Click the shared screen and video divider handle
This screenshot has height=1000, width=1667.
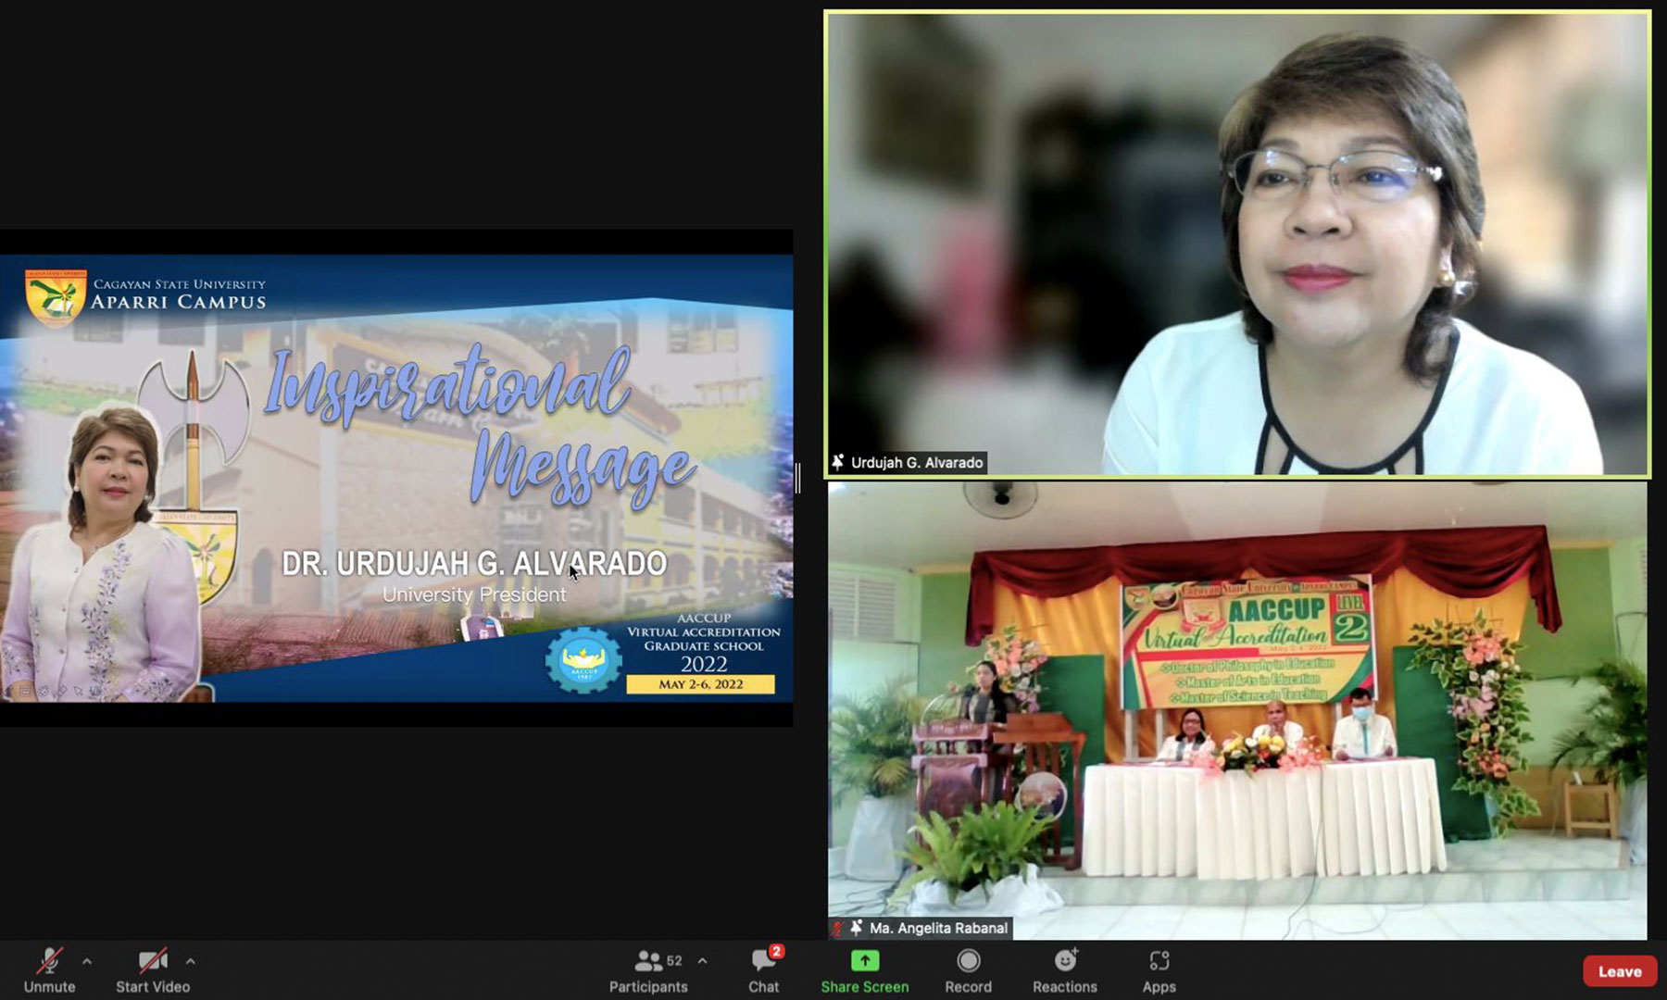(x=797, y=478)
